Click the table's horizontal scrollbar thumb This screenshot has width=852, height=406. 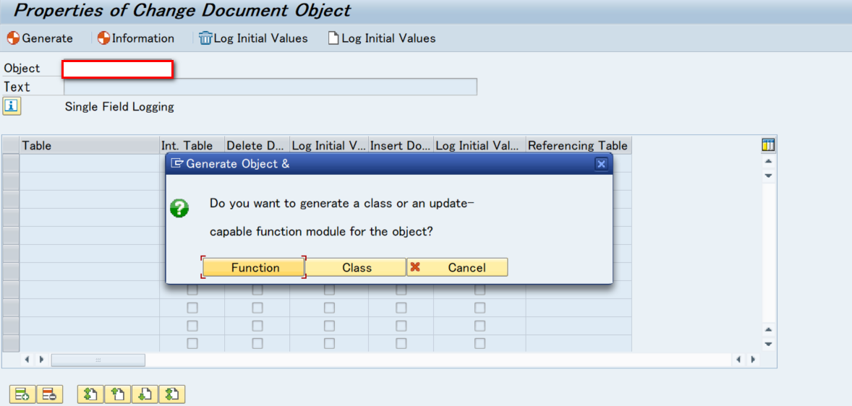point(98,360)
